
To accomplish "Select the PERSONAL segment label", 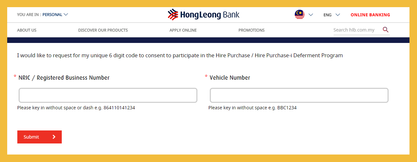I will click(52, 15).
